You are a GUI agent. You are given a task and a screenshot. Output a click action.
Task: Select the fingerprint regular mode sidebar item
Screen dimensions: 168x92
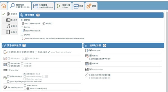[x=10, y=14]
